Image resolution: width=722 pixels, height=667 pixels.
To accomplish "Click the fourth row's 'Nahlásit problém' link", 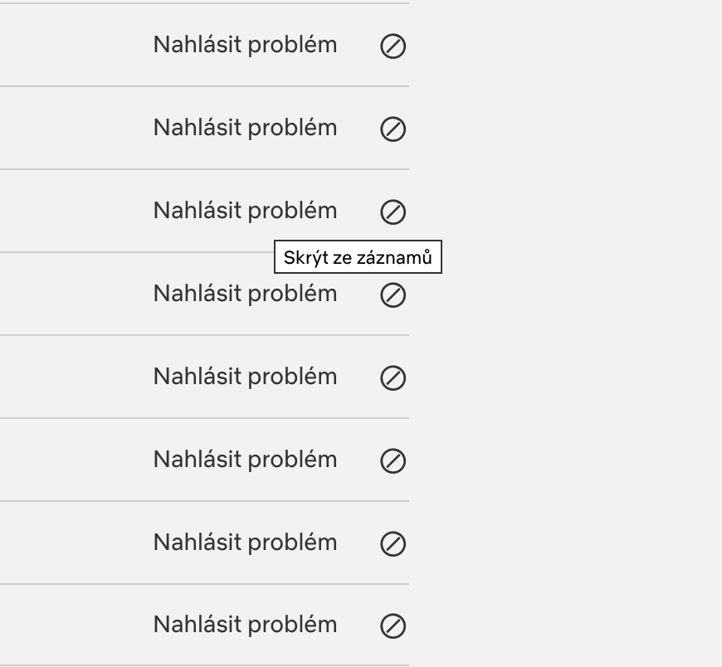I will click(x=245, y=294).
